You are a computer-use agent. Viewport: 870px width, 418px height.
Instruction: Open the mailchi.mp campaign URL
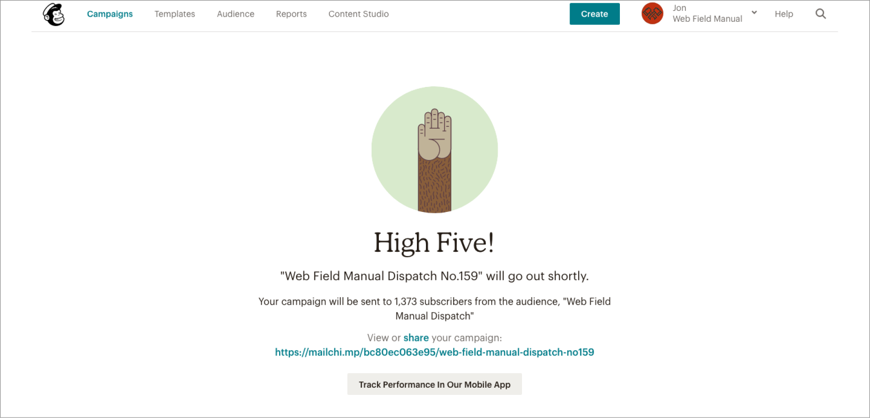click(434, 352)
